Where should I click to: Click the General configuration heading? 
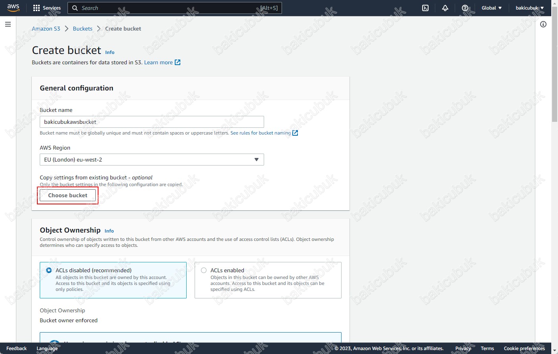[x=77, y=88]
